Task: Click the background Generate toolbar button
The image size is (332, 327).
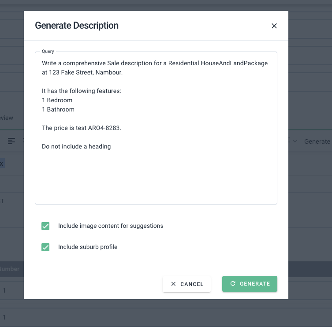Action: click(317, 141)
